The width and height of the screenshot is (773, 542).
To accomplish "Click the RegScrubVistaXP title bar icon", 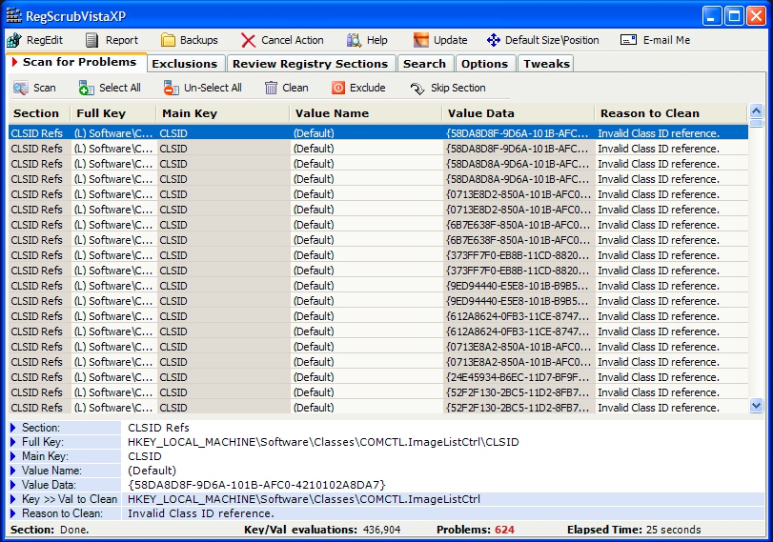I will pyautogui.click(x=13, y=16).
